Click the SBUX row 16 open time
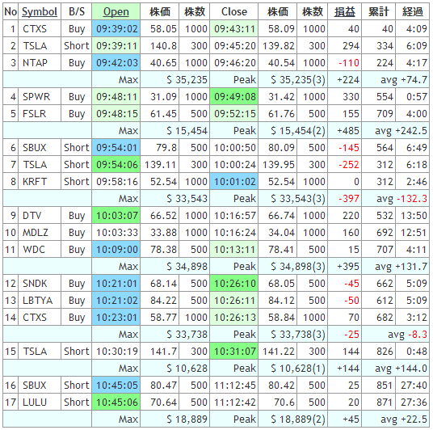Viewport: 433px width, 430px height. pos(116,386)
